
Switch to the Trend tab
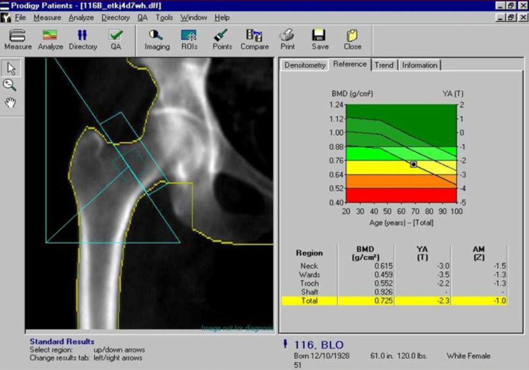click(384, 65)
